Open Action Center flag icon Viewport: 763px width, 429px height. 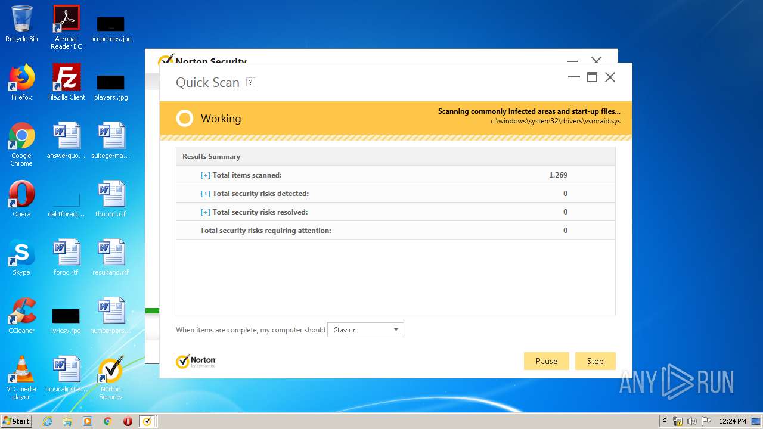pos(706,421)
